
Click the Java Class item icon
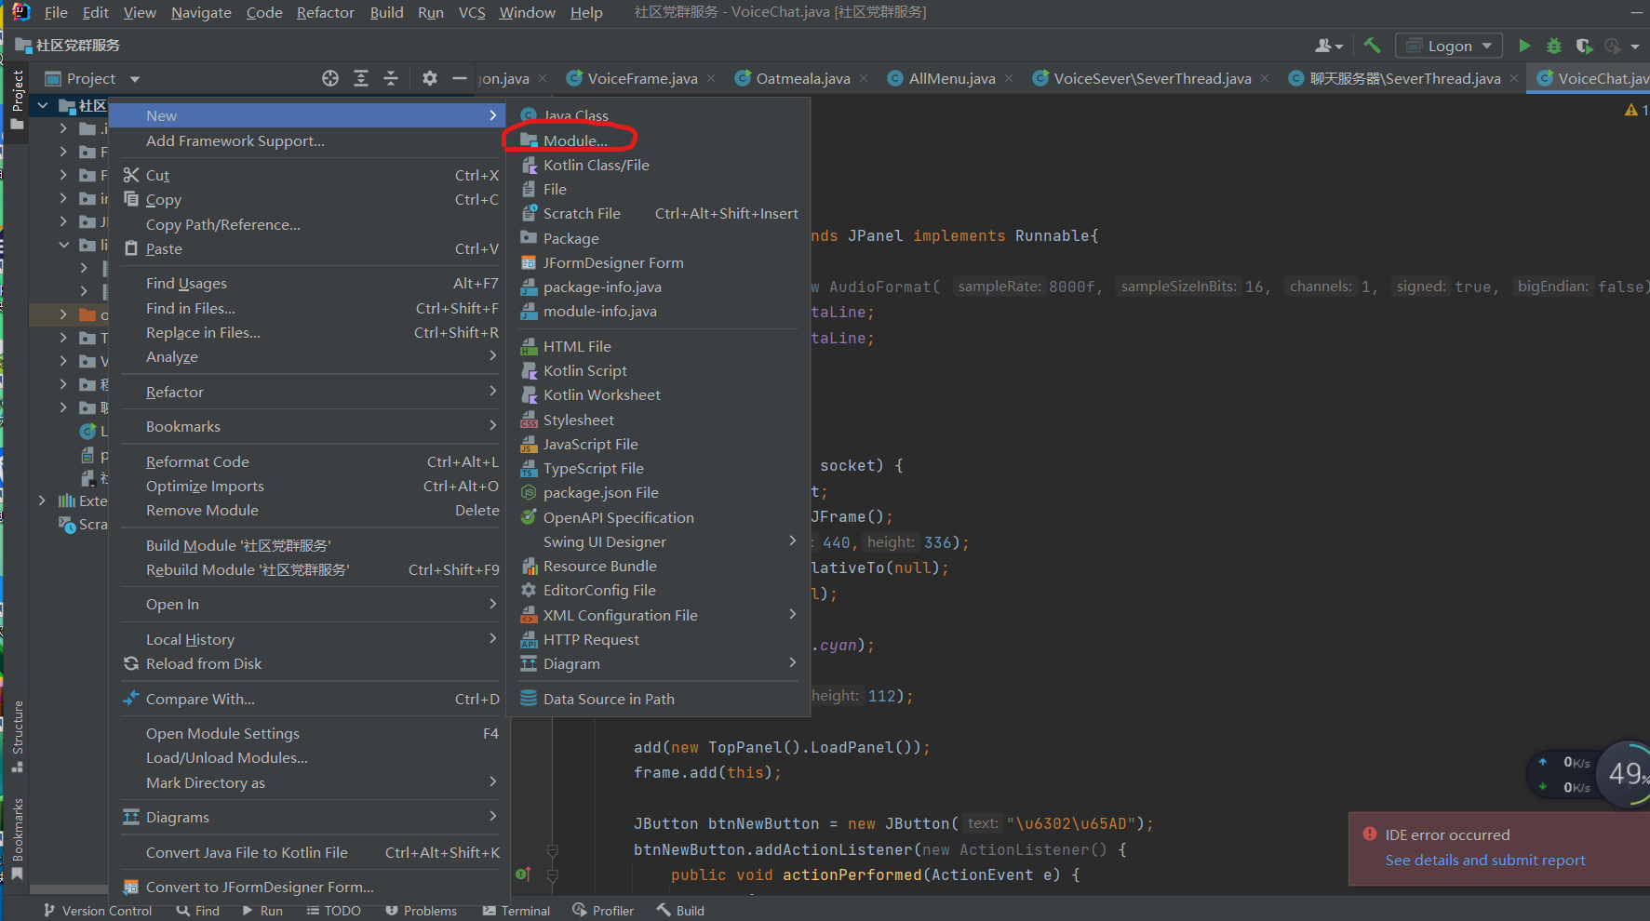point(529,115)
